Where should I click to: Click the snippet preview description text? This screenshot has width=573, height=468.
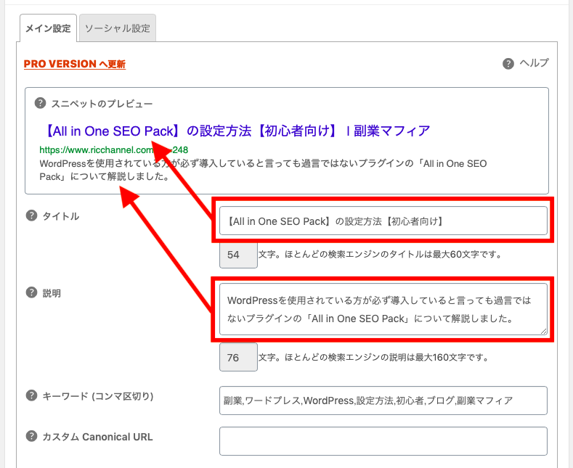point(263,170)
